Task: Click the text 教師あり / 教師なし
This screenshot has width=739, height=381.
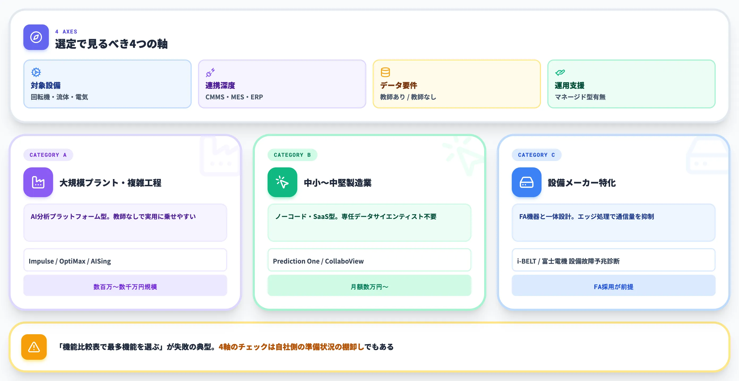Action: [408, 97]
